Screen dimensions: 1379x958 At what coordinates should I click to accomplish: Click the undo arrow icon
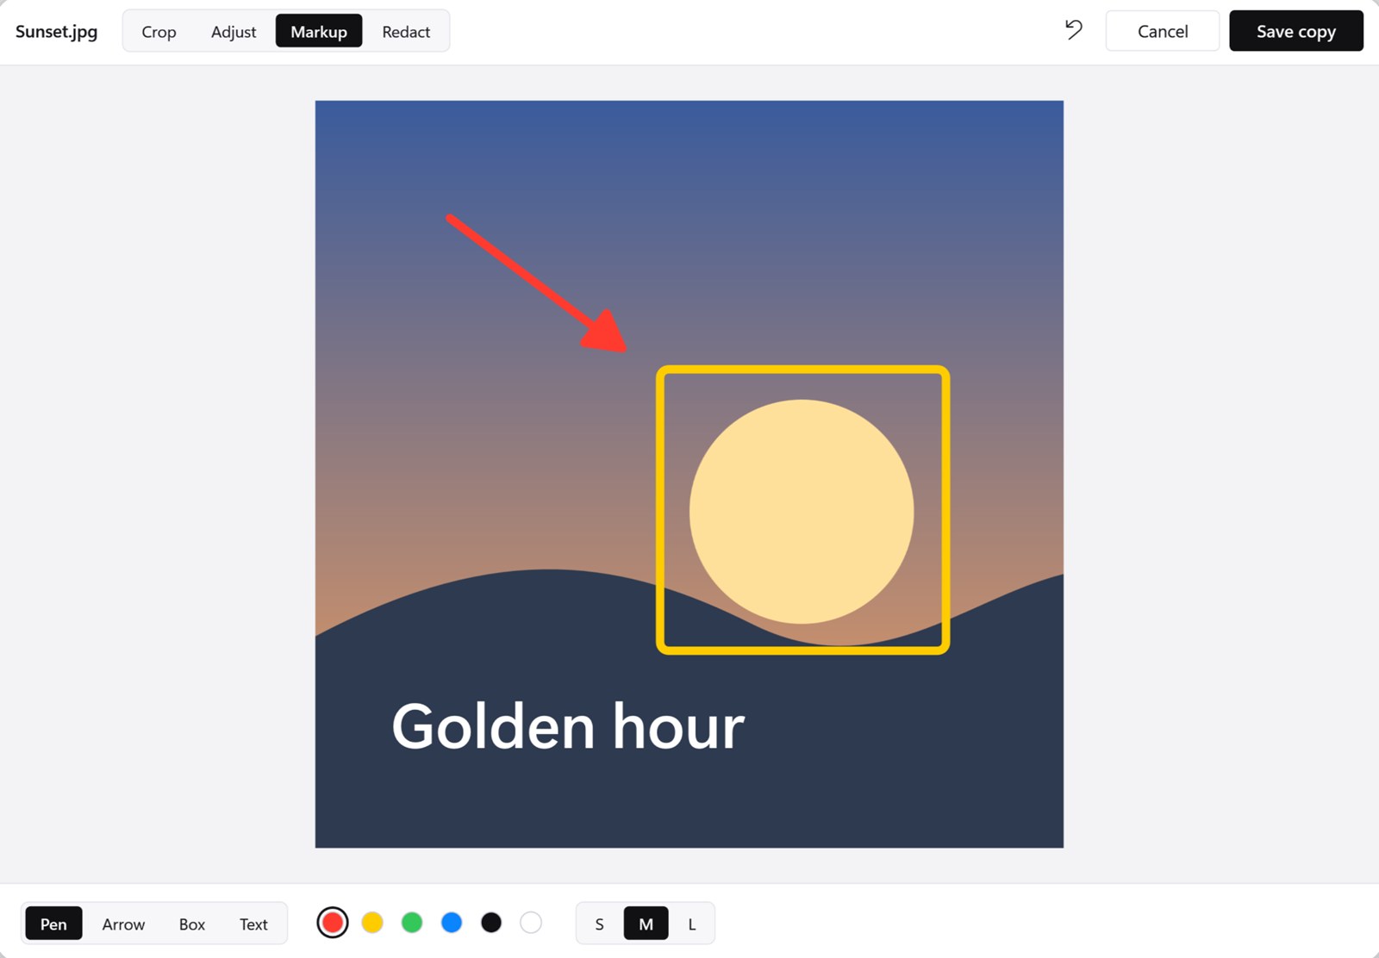tap(1073, 30)
